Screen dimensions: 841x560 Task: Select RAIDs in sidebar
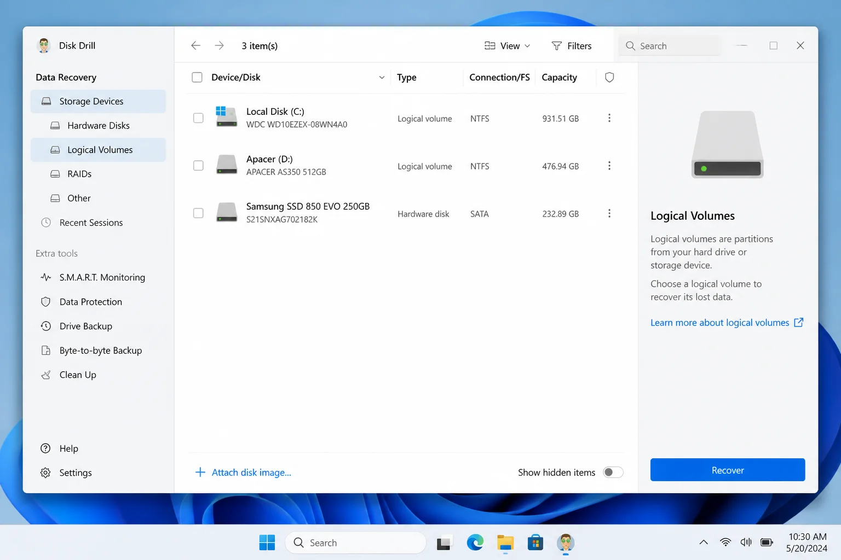pos(98,174)
